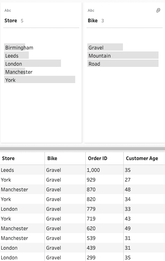This screenshot has width=165, height=261.
Task: Click the Order ID column header
Action: [x=104, y=158]
